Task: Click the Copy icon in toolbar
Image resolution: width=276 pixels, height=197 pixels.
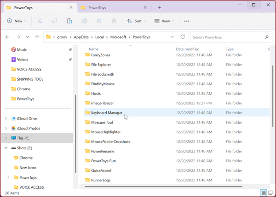Action: (54, 21)
